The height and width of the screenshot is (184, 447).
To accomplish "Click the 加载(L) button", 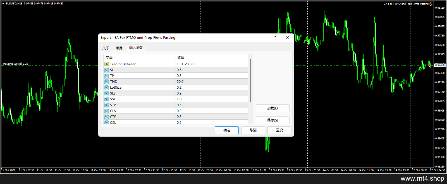I will [272, 108].
